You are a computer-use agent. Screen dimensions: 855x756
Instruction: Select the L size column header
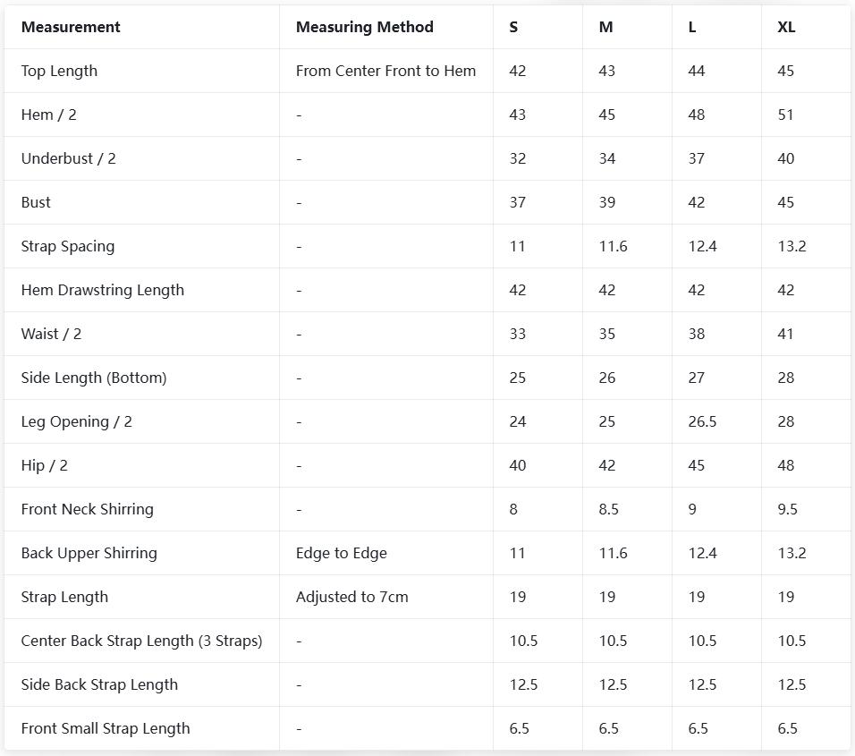(x=692, y=27)
